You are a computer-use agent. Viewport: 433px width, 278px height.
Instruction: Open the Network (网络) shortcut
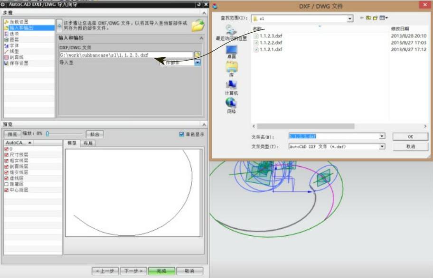click(x=231, y=106)
